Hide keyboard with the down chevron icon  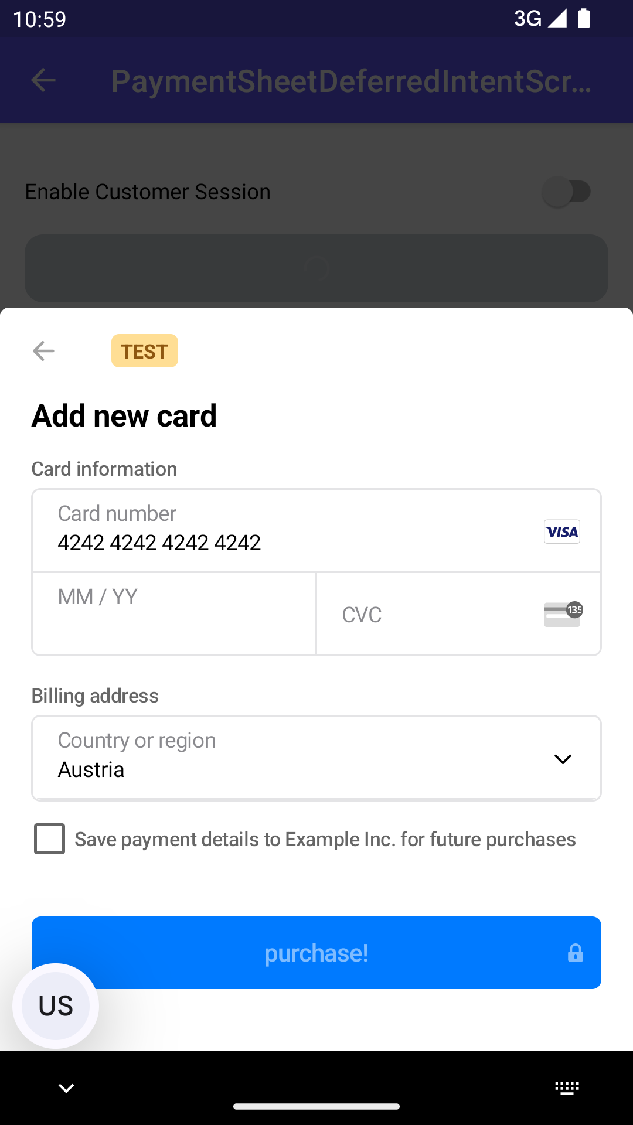pyautogui.click(x=66, y=1088)
